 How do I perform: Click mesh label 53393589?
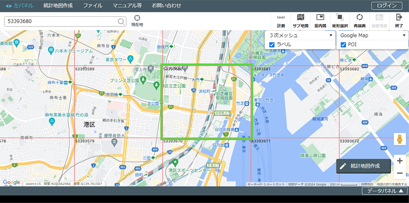click(85, 69)
